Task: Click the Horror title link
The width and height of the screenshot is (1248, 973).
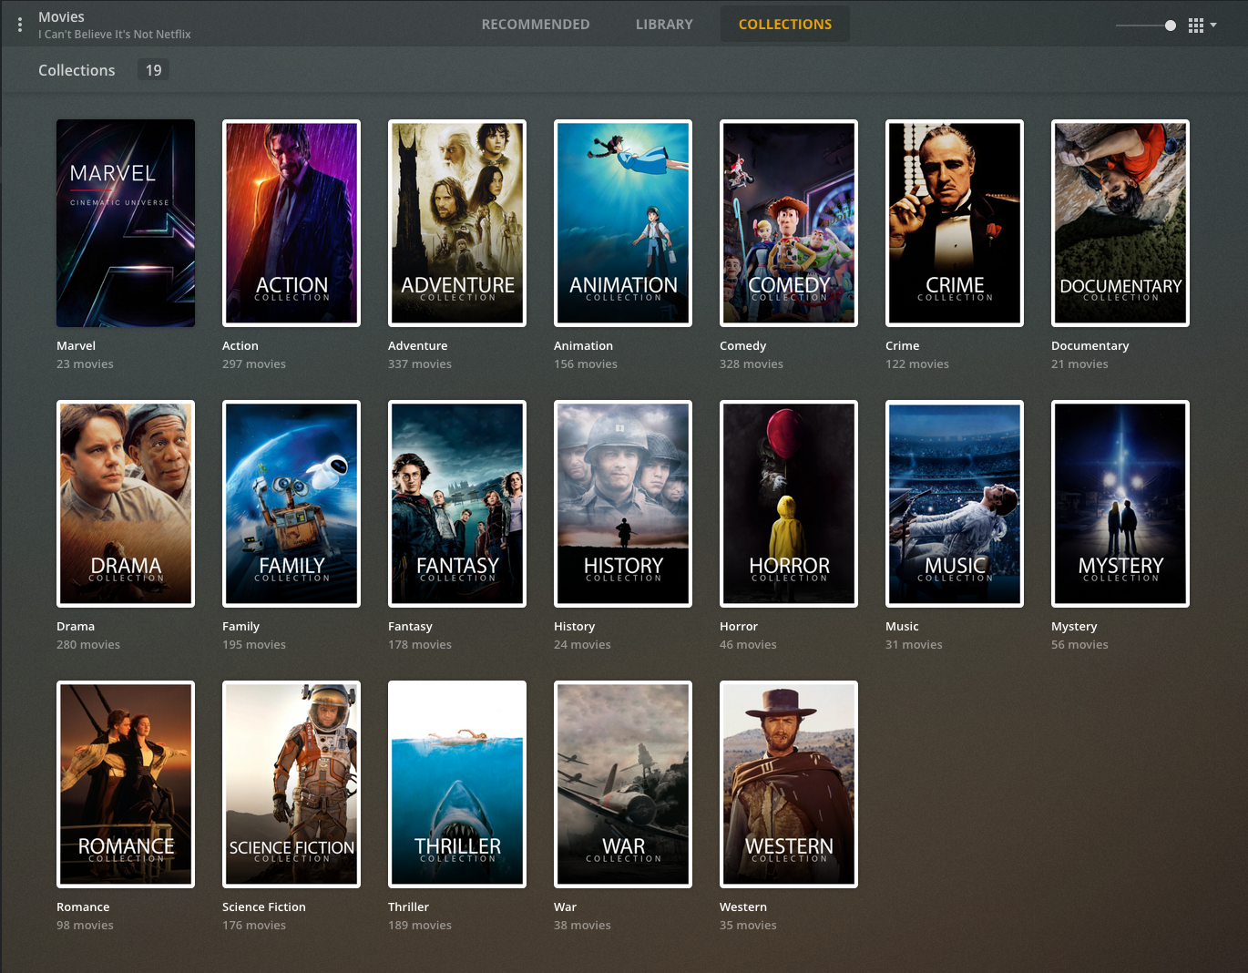Action: tap(739, 627)
